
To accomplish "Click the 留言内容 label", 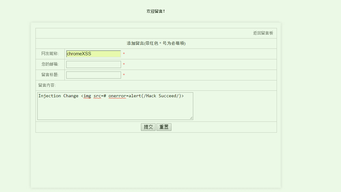I will click(x=47, y=85).
